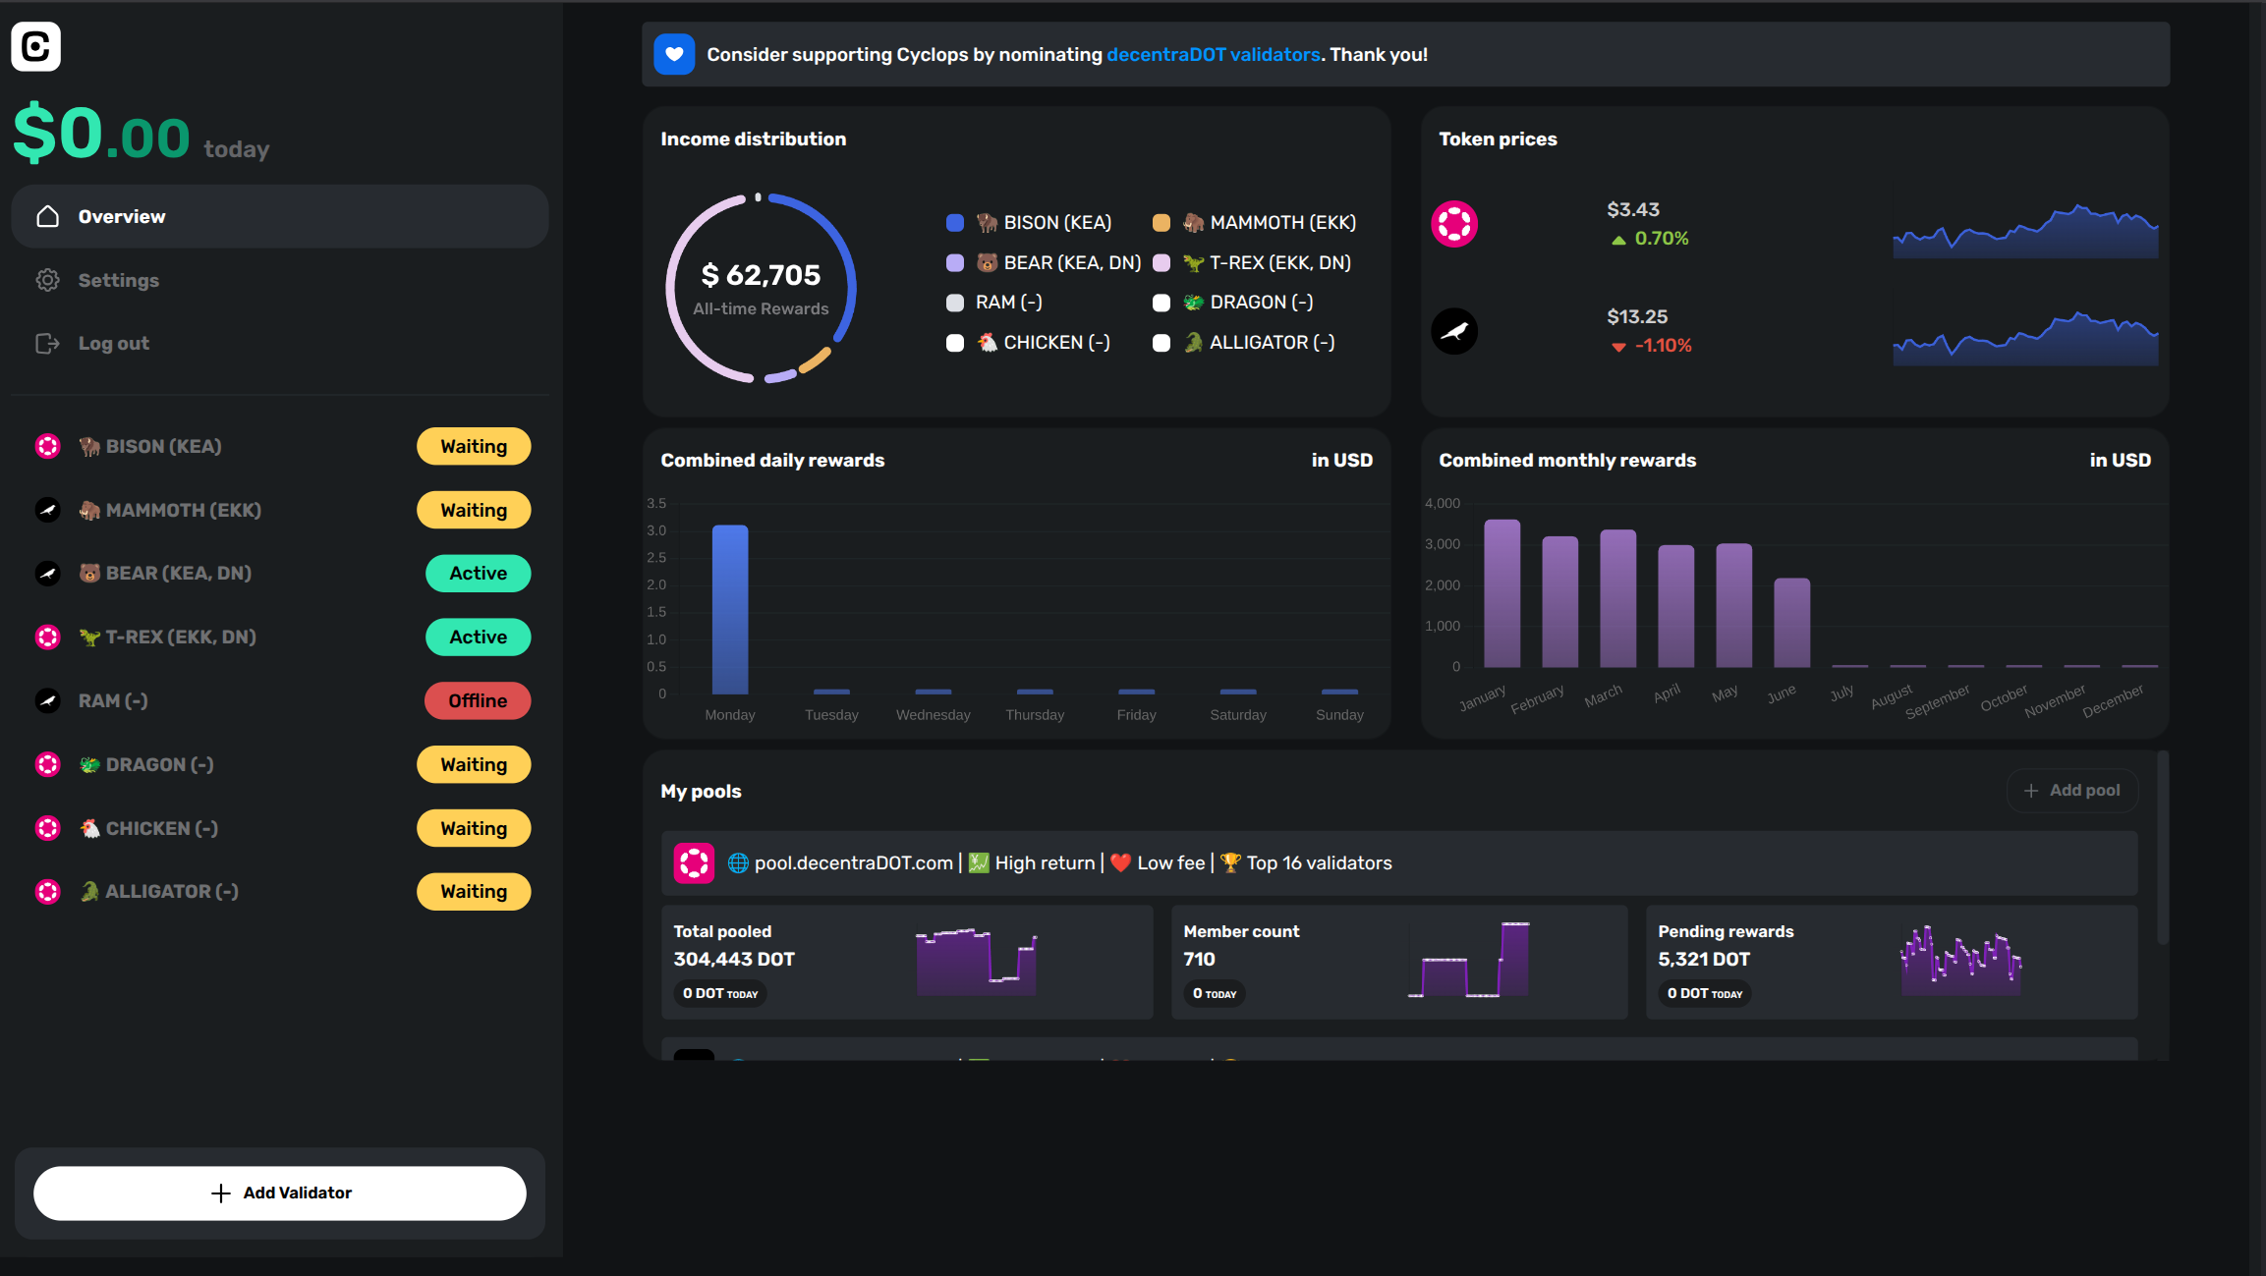Click the Offline badge for RAM
This screenshot has height=1276, width=2266.
(478, 700)
